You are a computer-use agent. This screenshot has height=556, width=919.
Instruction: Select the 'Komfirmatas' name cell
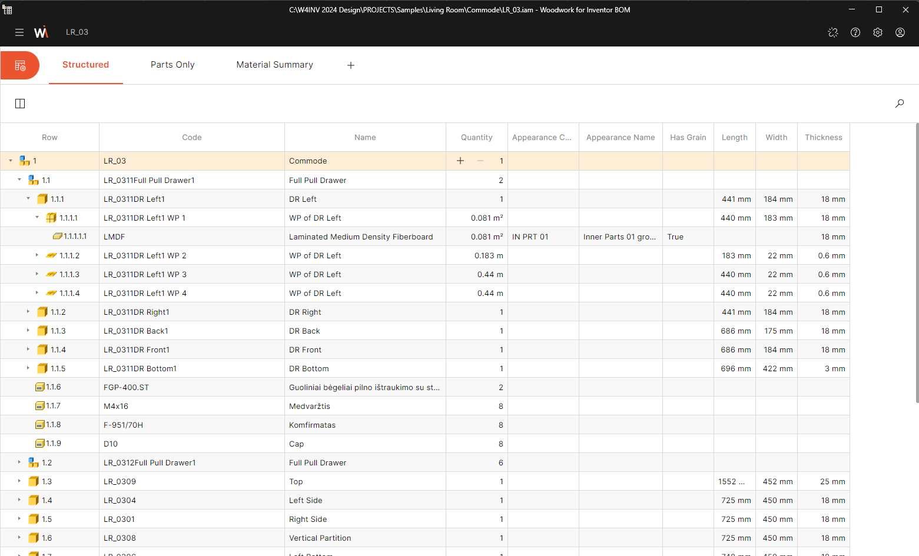pos(365,425)
